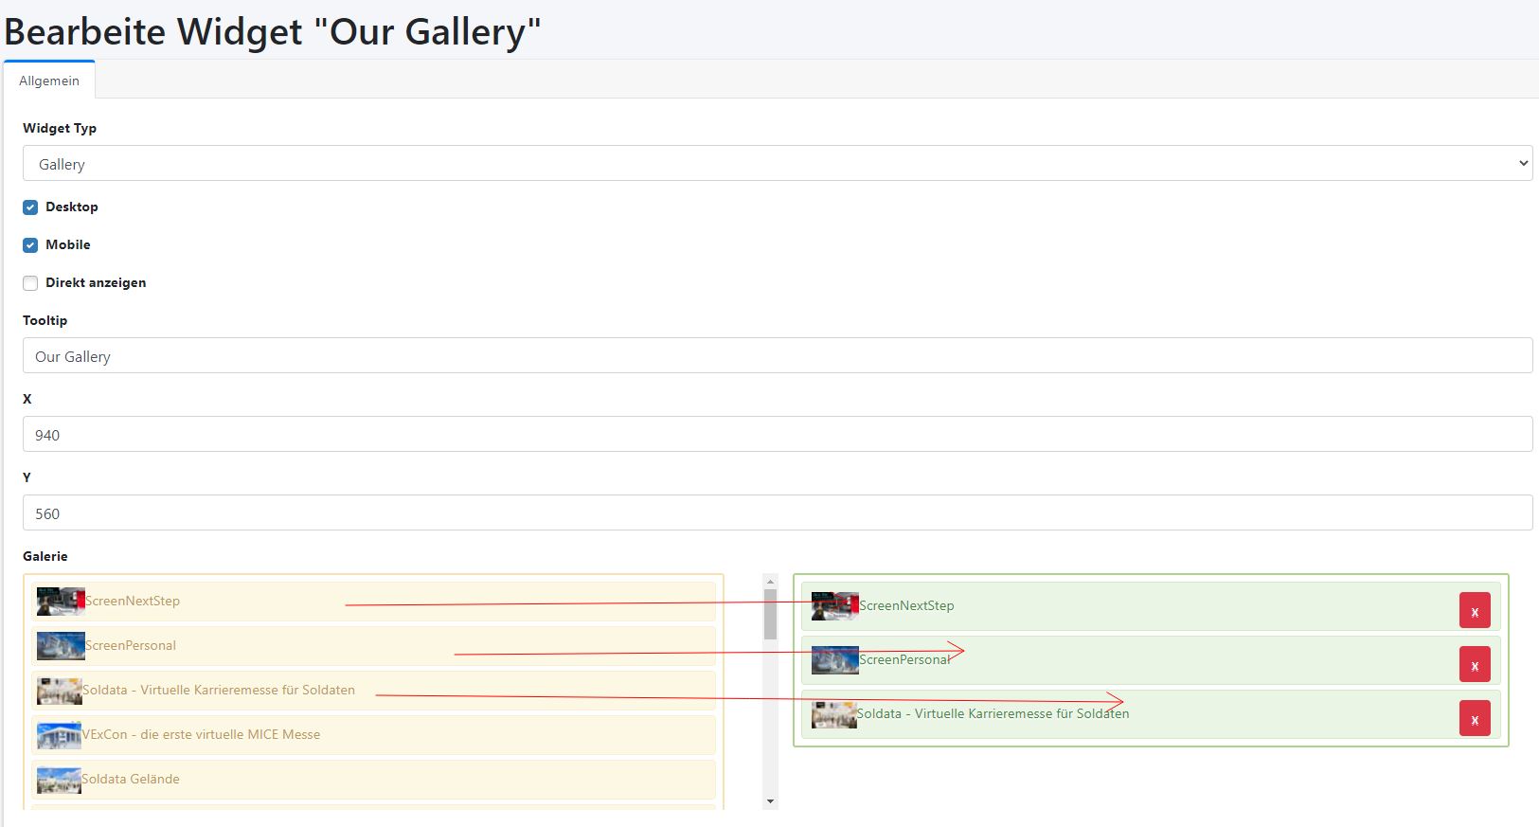1539x827 pixels.
Task: Remove ScreenPersonal from the selected gallery
Action: click(x=1474, y=665)
